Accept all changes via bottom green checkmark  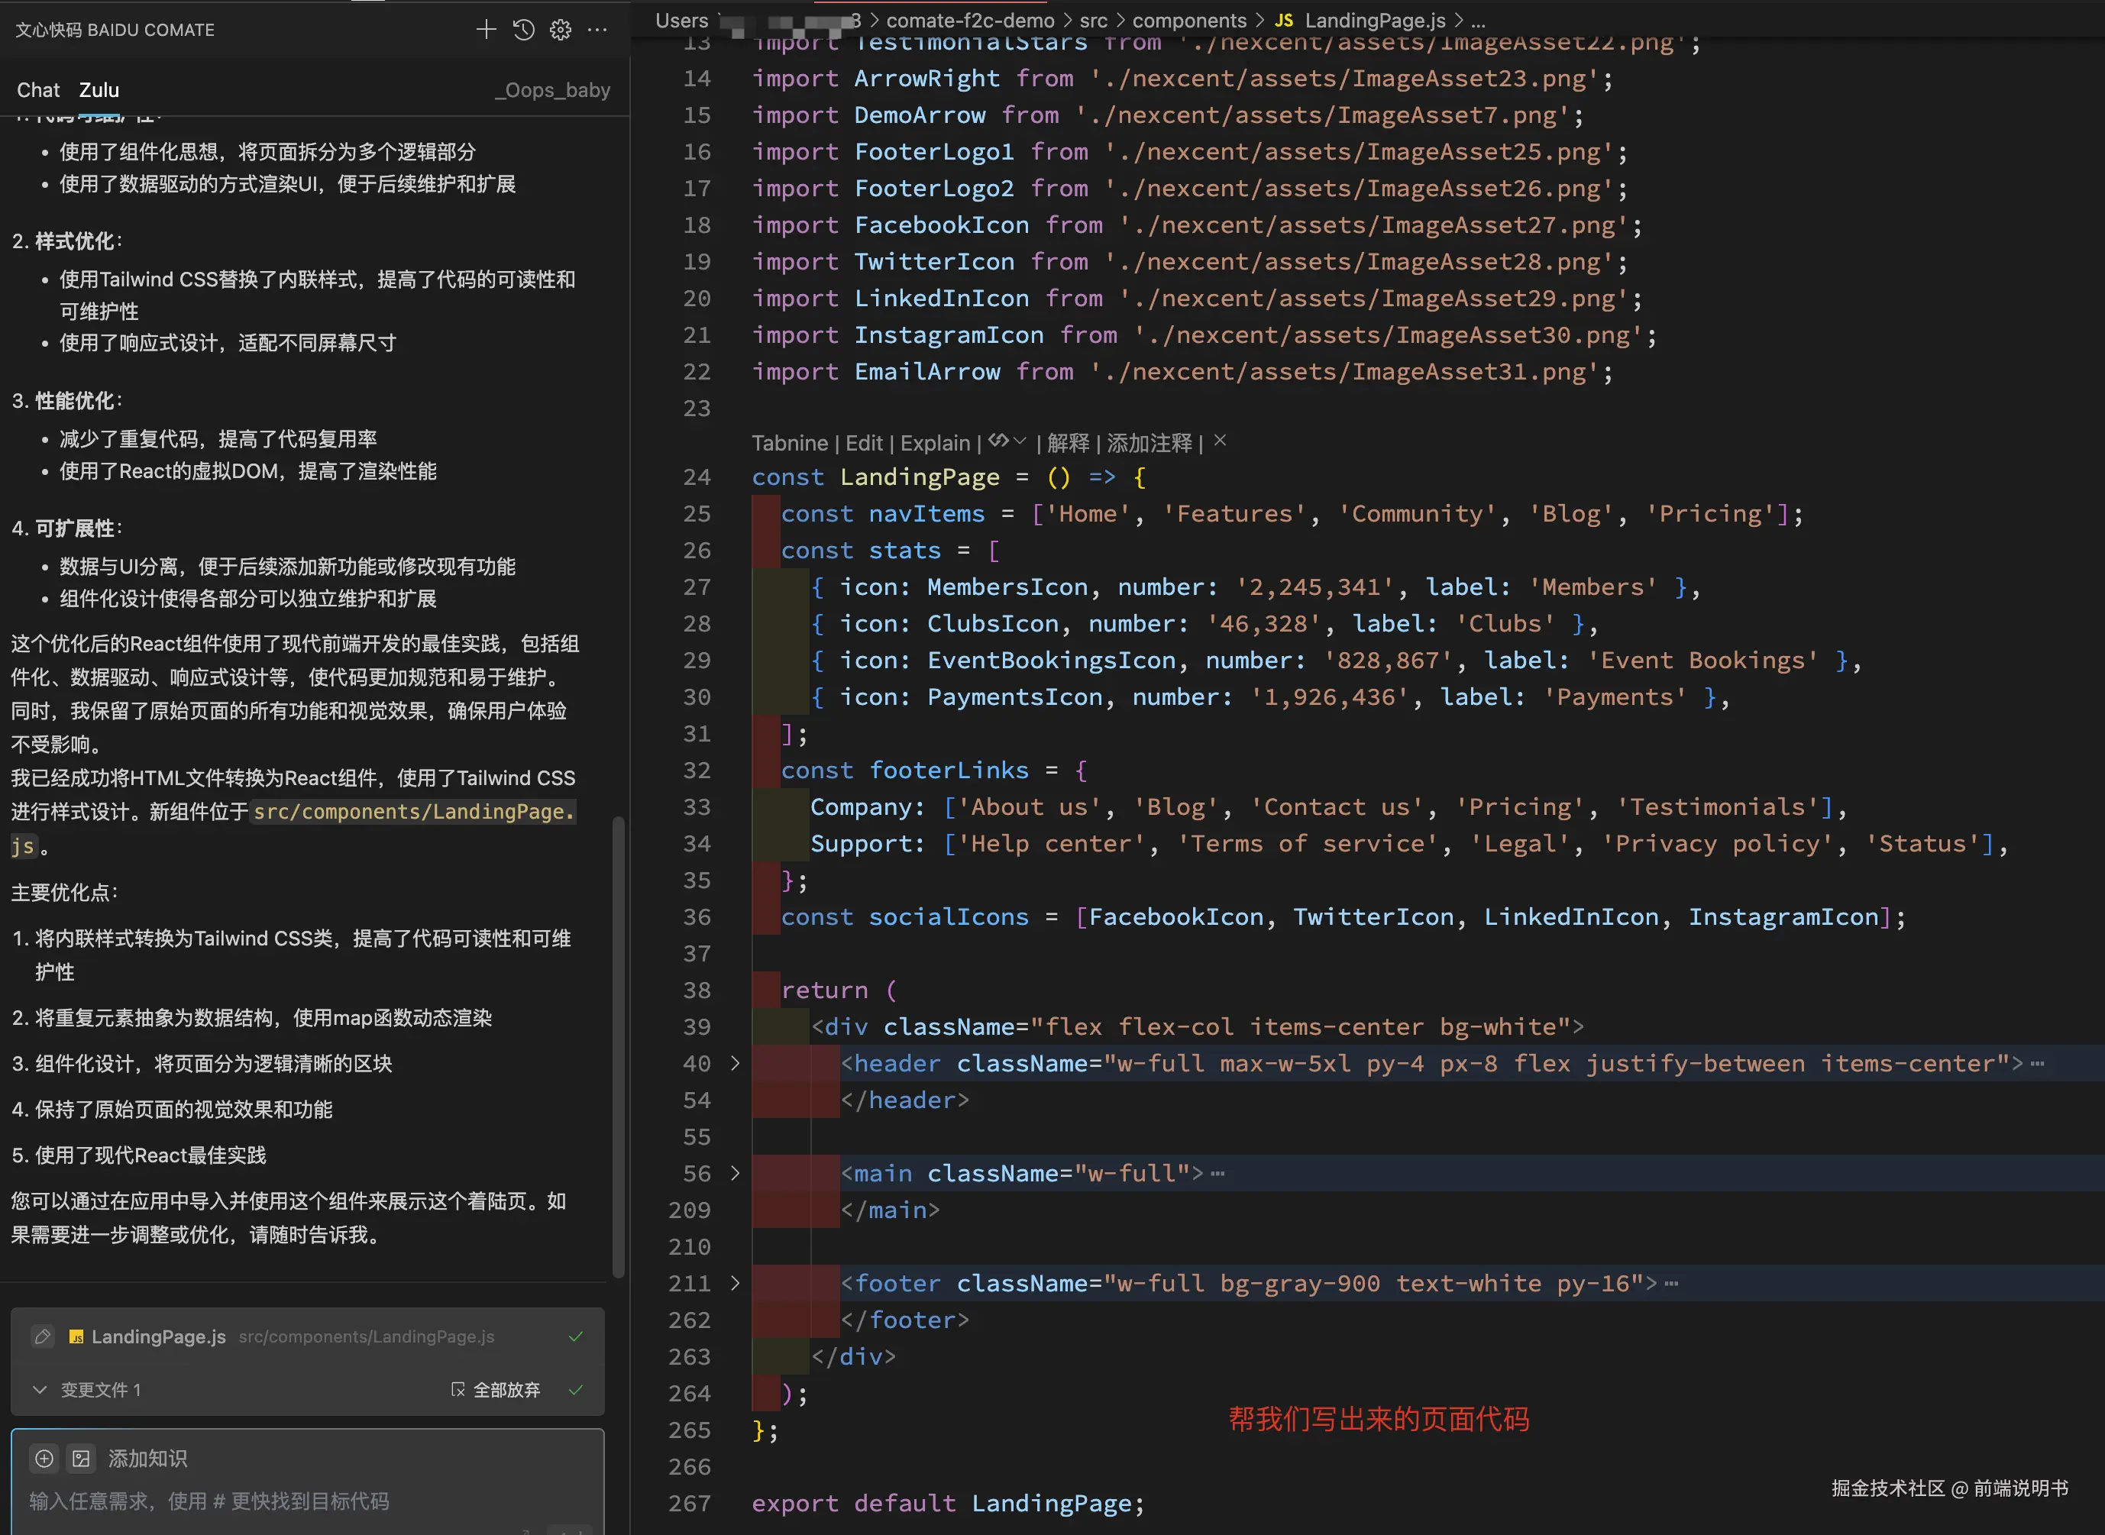coord(575,1389)
